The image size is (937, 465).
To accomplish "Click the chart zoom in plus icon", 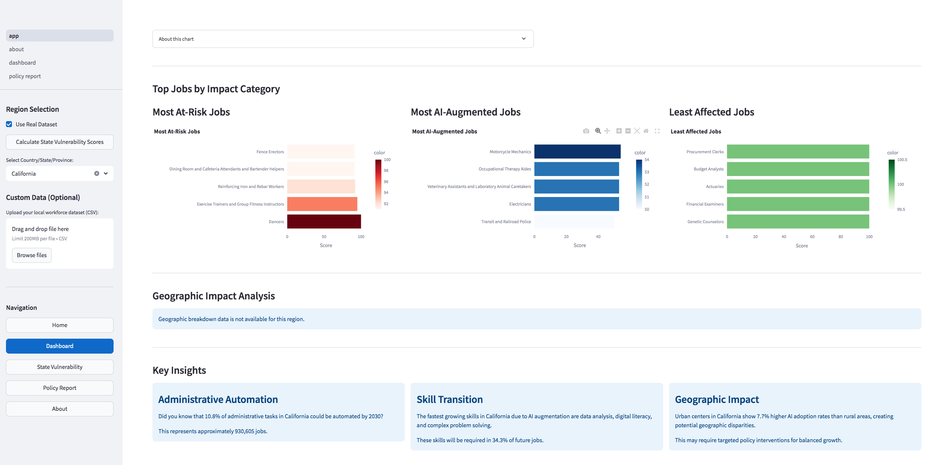I will point(619,131).
